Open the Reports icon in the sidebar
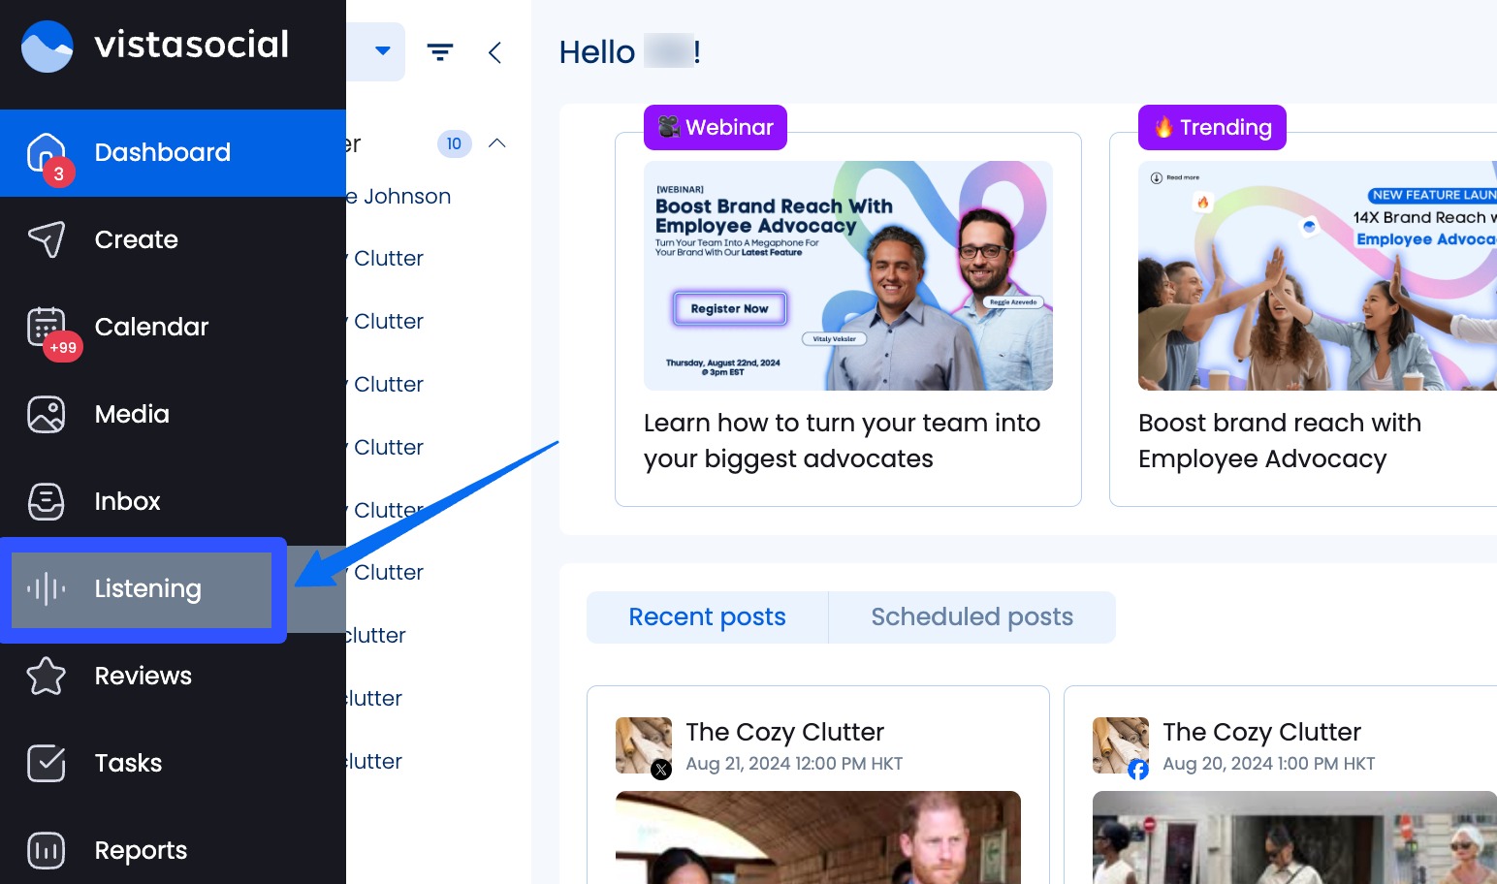This screenshot has width=1497, height=884. 46,850
